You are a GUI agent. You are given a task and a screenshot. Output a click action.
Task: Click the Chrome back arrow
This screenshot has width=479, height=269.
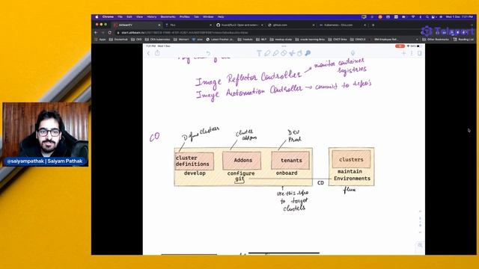pyautogui.click(x=96, y=32)
